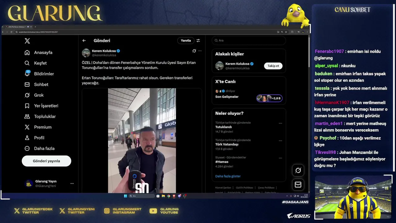Open Keşfet explore section
396x223 pixels.
pyautogui.click(x=36, y=63)
